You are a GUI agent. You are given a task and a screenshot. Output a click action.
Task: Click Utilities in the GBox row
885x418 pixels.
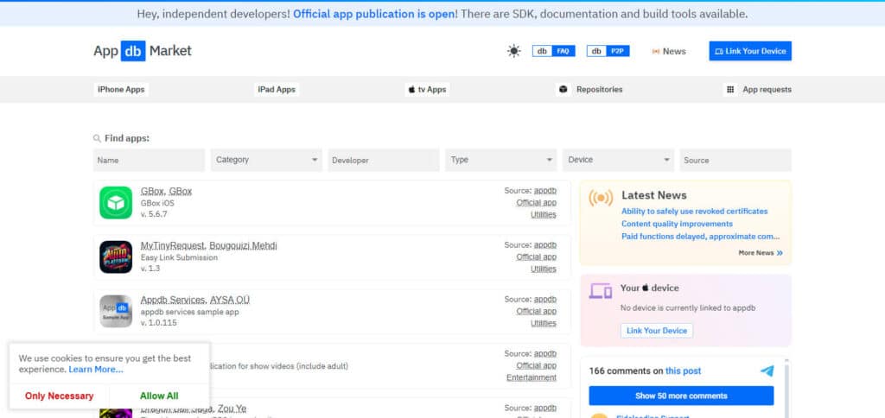click(x=544, y=214)
